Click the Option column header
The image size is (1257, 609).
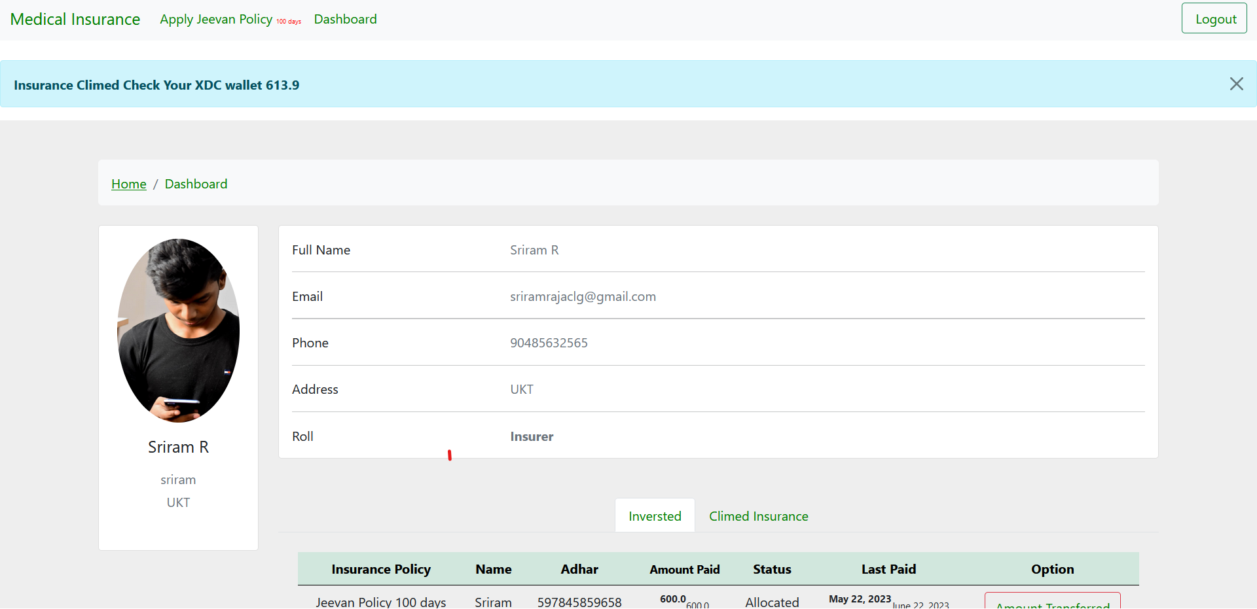point(1053,569)
